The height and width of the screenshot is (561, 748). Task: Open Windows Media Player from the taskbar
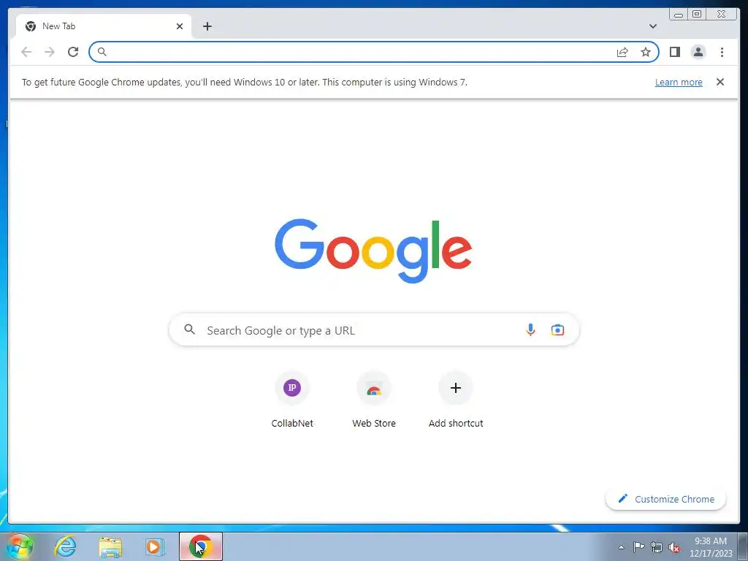point(155,546)
